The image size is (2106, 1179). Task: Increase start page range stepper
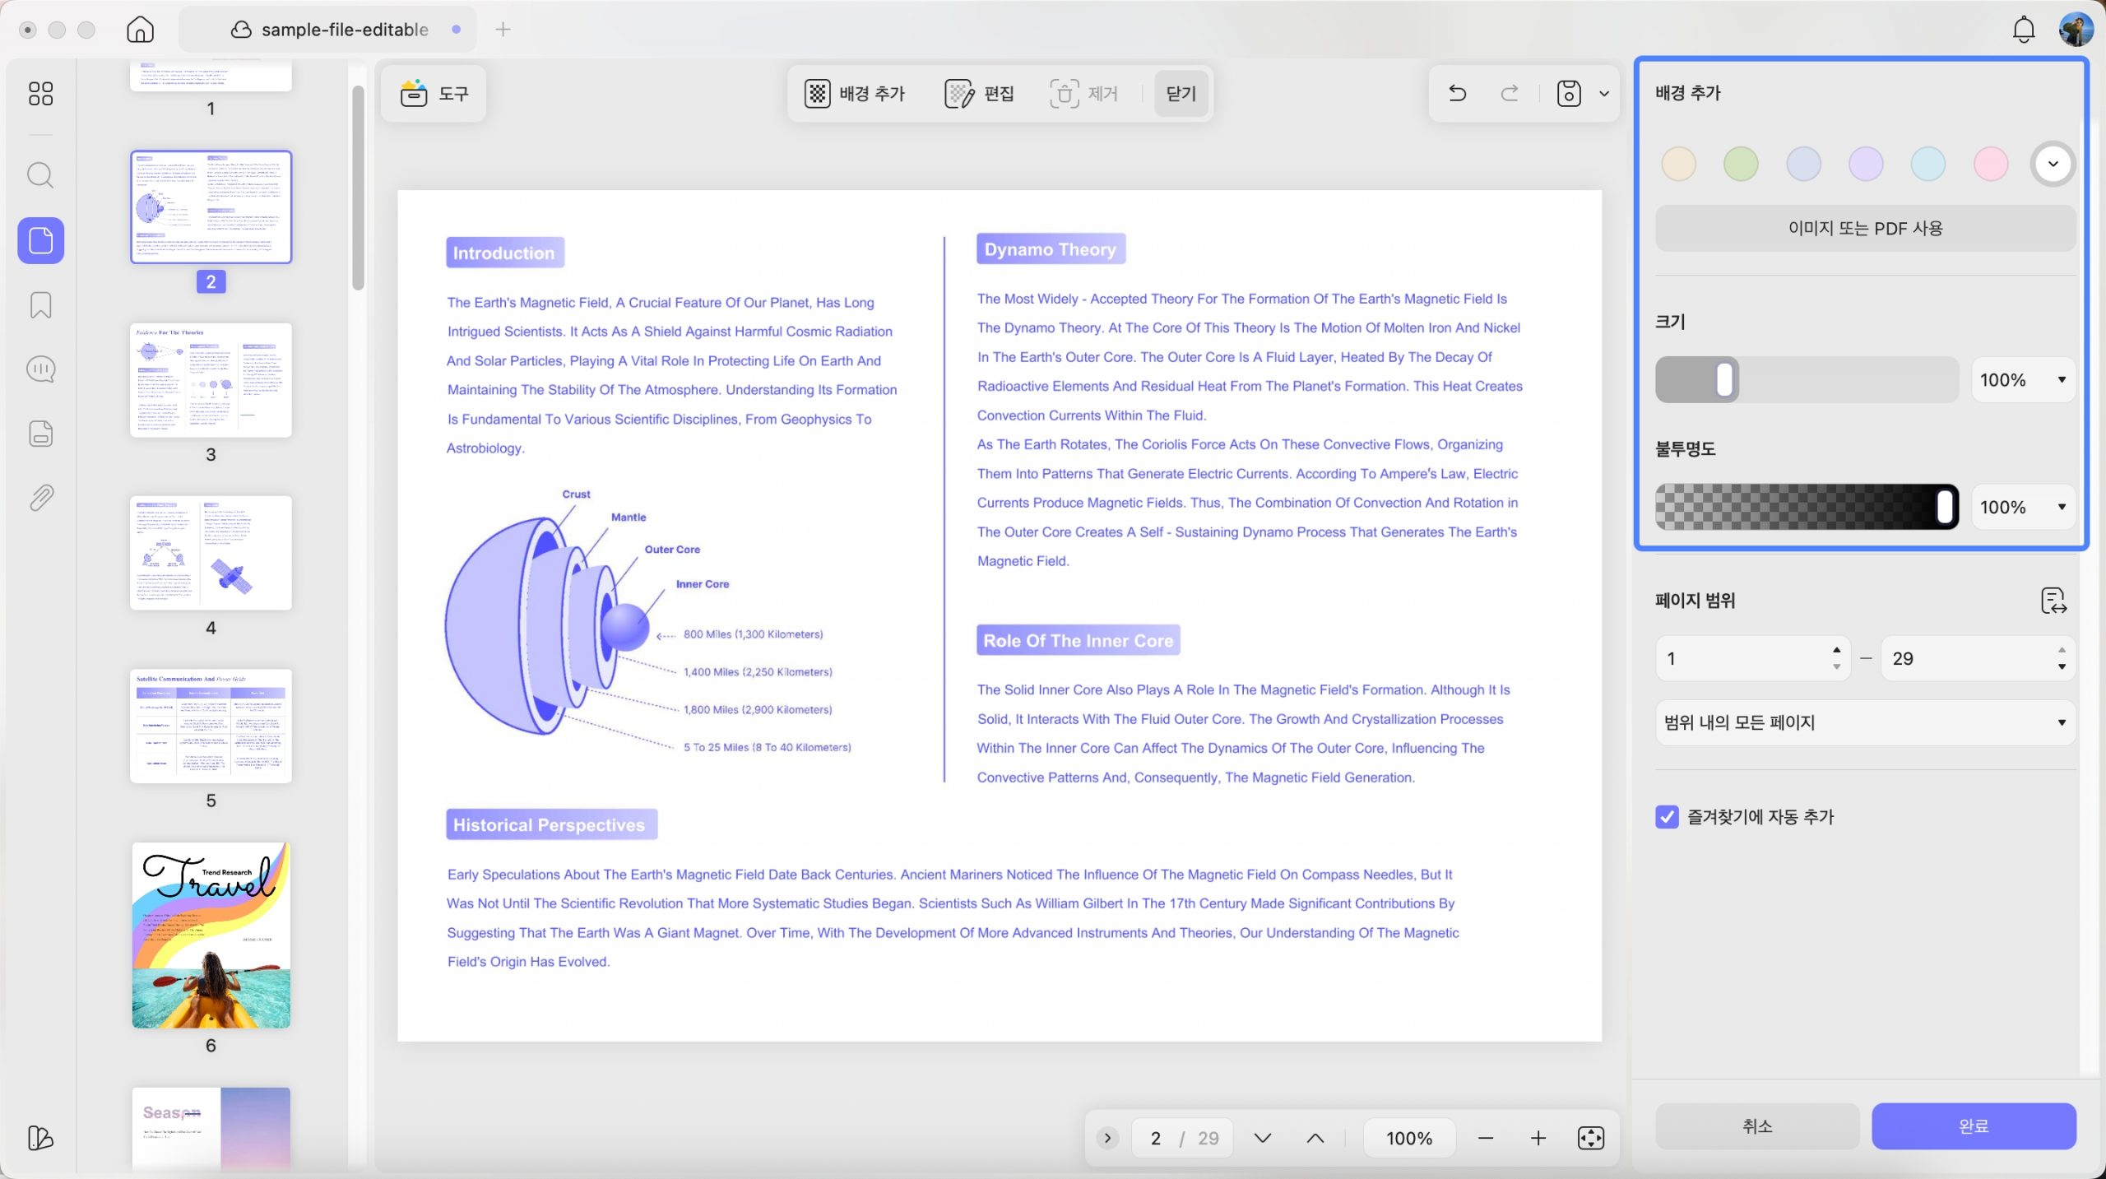tap(1836, 650)
